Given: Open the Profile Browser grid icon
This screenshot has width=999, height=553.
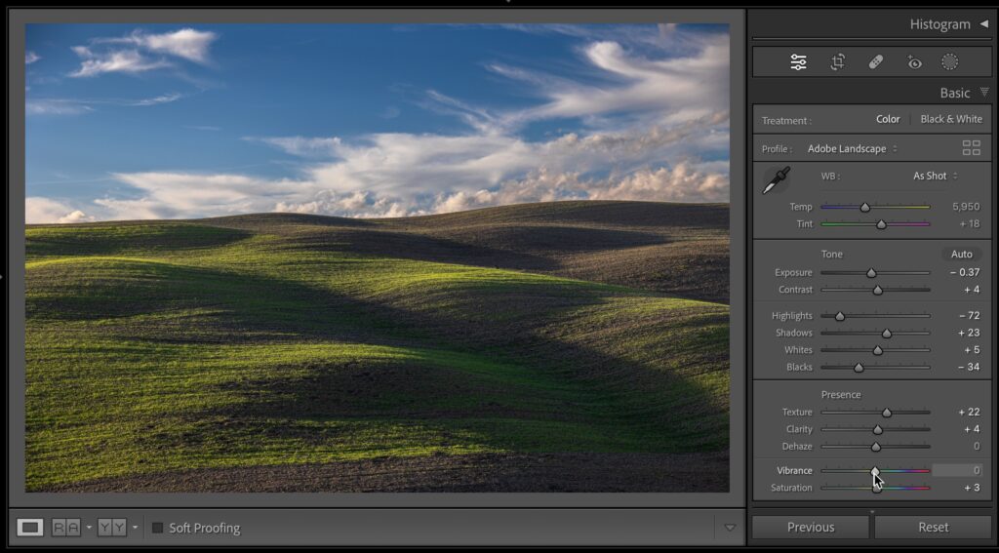Looking at the screenshot, I should (x=971, y=148).
